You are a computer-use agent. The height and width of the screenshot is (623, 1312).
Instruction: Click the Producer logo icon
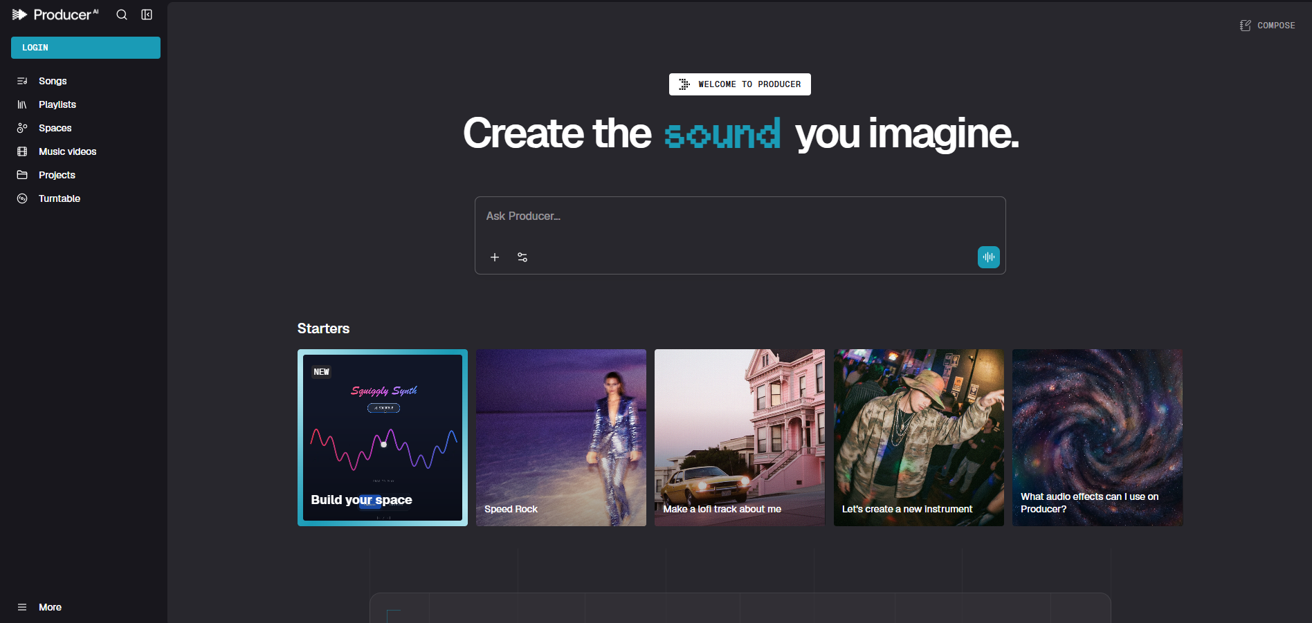pos(19,14)
